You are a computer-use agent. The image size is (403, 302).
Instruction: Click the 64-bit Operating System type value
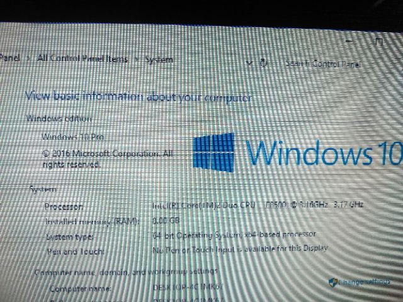(x=234, y=235)
